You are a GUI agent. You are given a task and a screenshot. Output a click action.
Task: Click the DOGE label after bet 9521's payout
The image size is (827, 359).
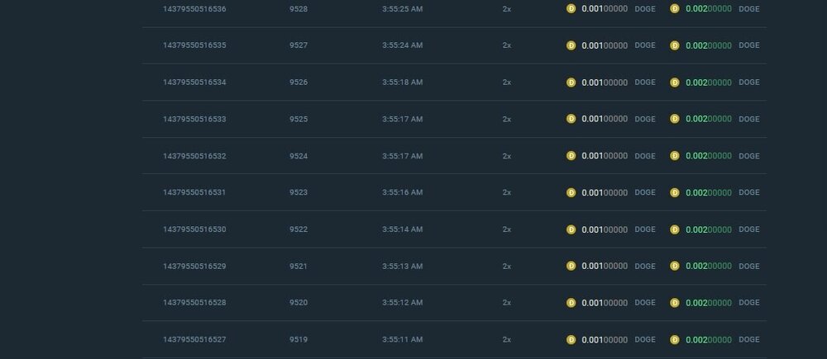point(748,266)
